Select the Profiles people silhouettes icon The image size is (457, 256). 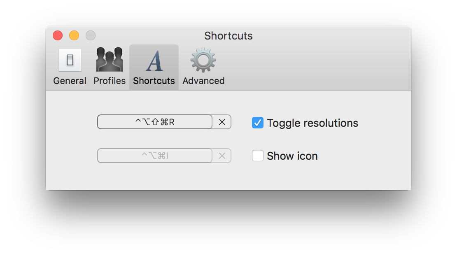coord(110,59)
